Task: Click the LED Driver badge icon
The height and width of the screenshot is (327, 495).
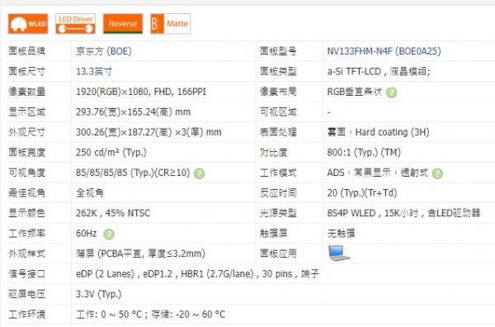Action: [x=75, y=24]
